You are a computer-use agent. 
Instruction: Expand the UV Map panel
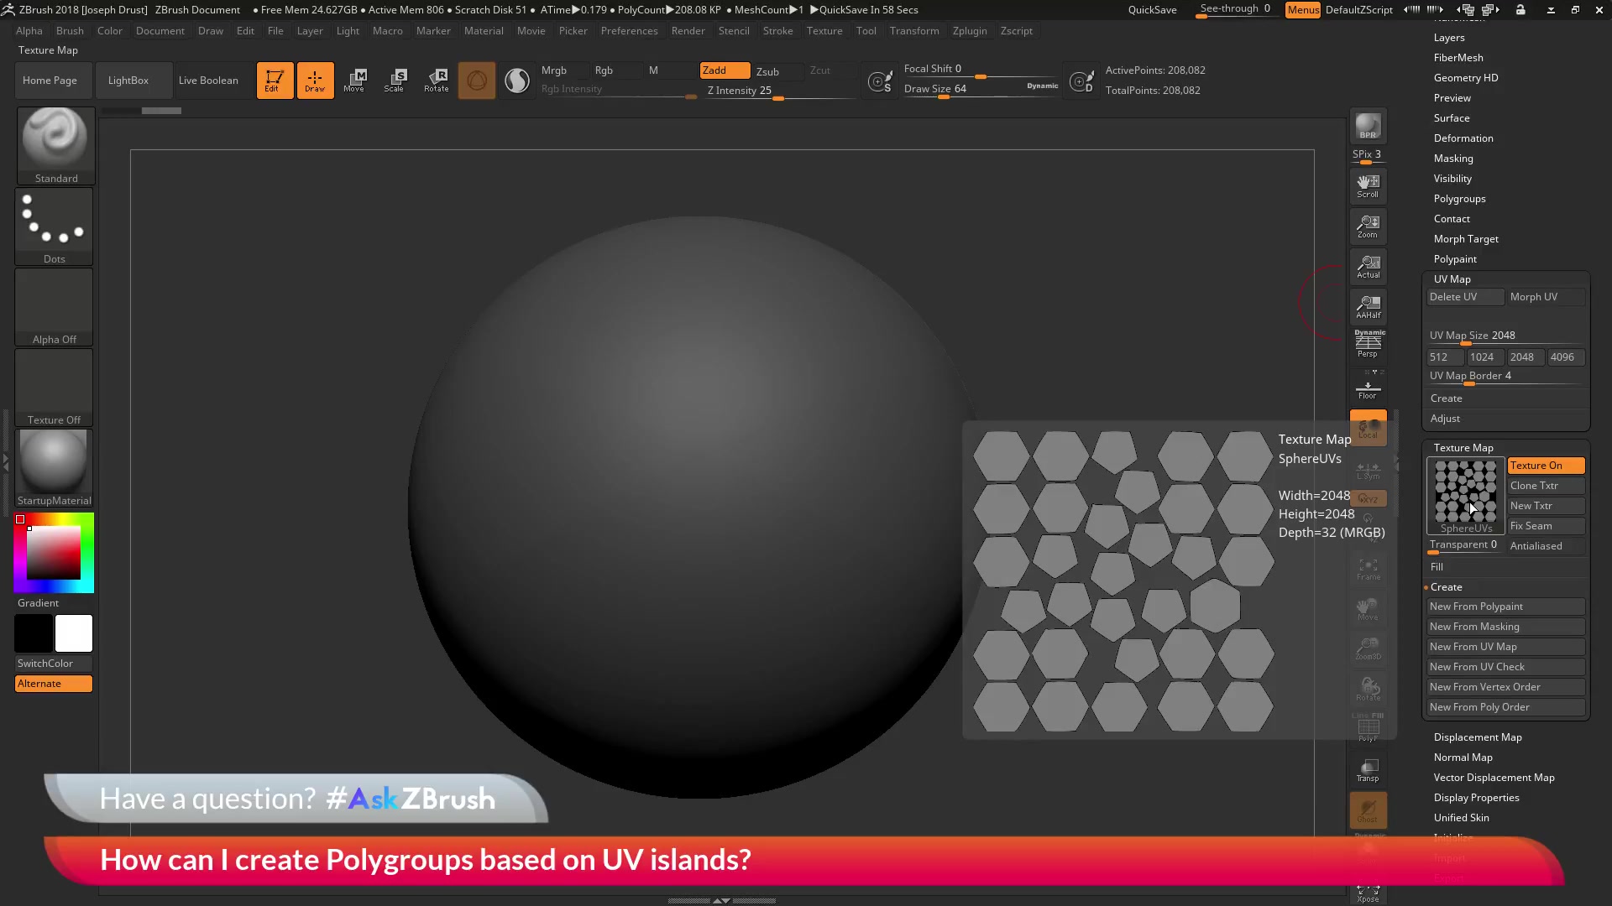click(1452, 278)
